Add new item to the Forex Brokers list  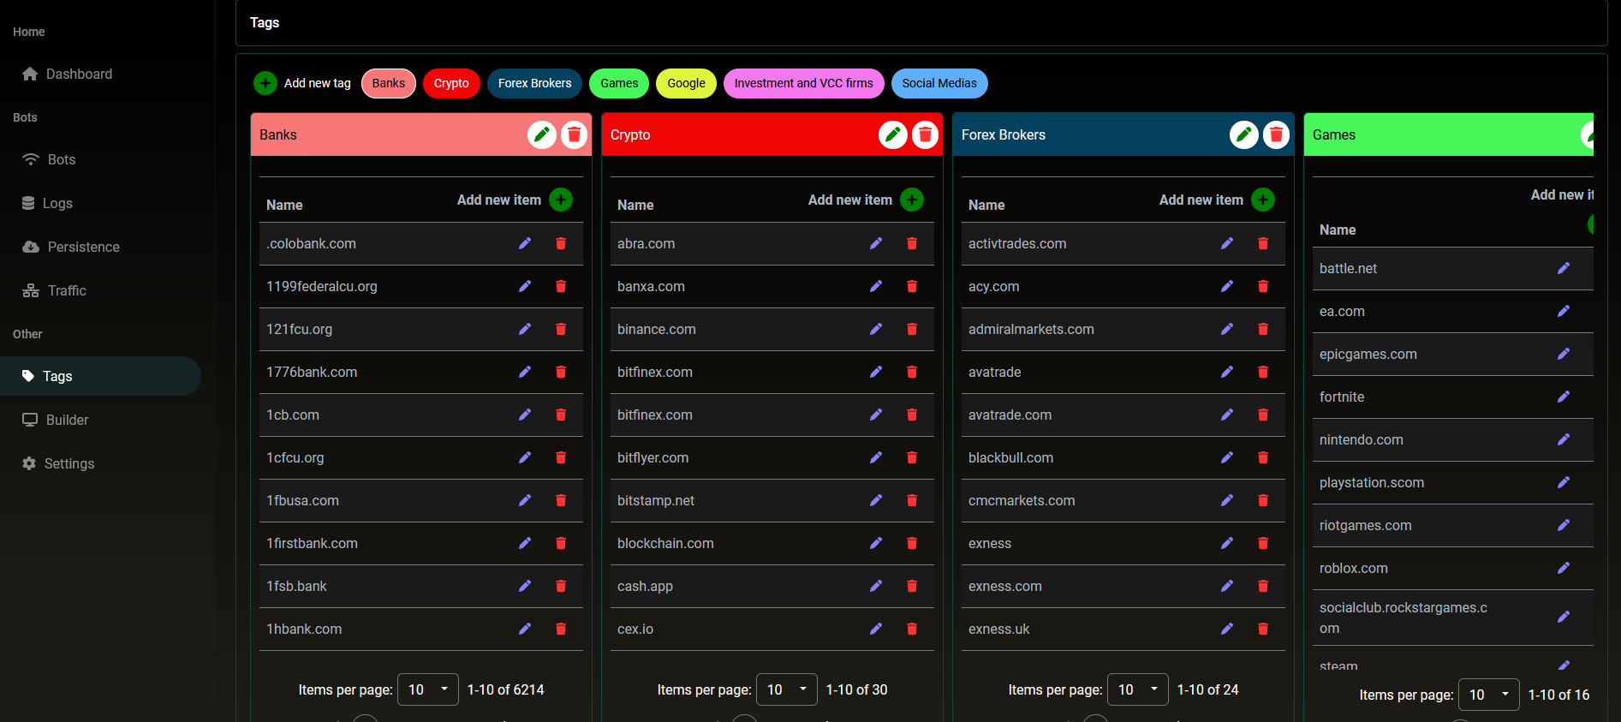[x=1263, y=200]
